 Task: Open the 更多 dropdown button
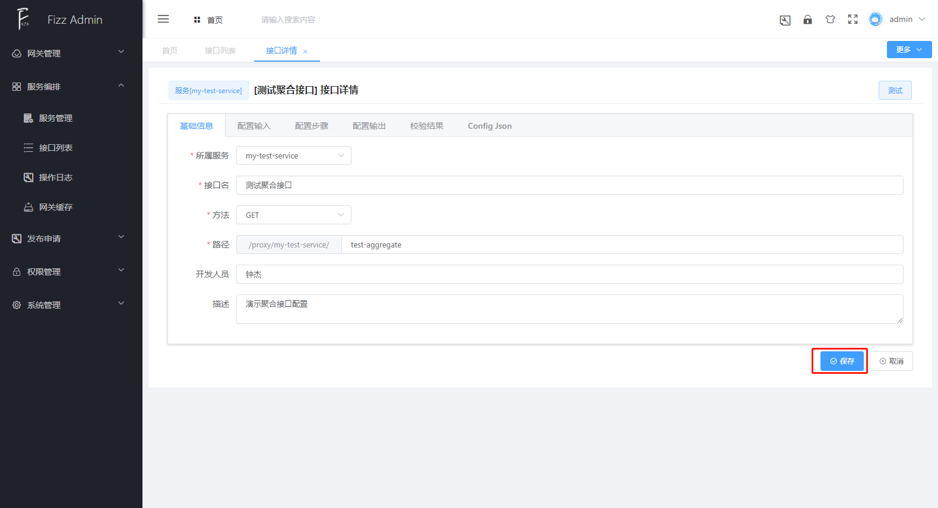(909, 50)
